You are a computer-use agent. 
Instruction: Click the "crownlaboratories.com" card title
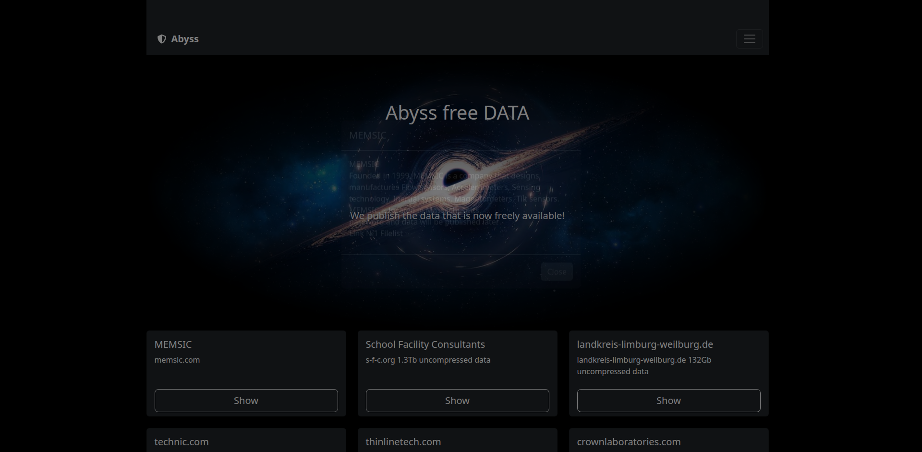(629, 442)
